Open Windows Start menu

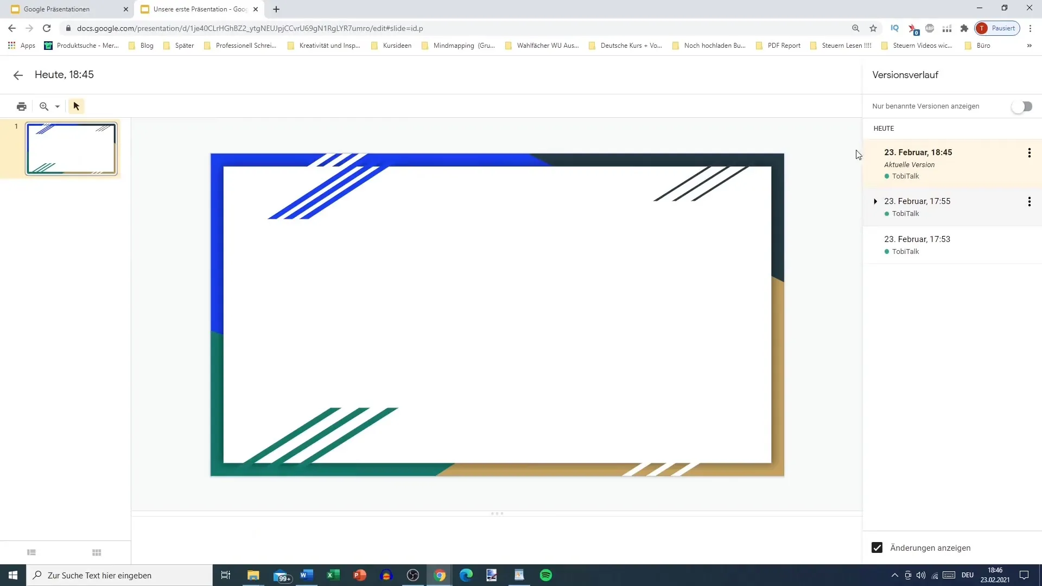(x=13, y=575)
